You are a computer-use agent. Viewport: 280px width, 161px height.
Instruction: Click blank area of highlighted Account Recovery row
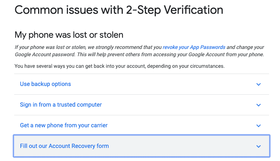tap(182, 146)
